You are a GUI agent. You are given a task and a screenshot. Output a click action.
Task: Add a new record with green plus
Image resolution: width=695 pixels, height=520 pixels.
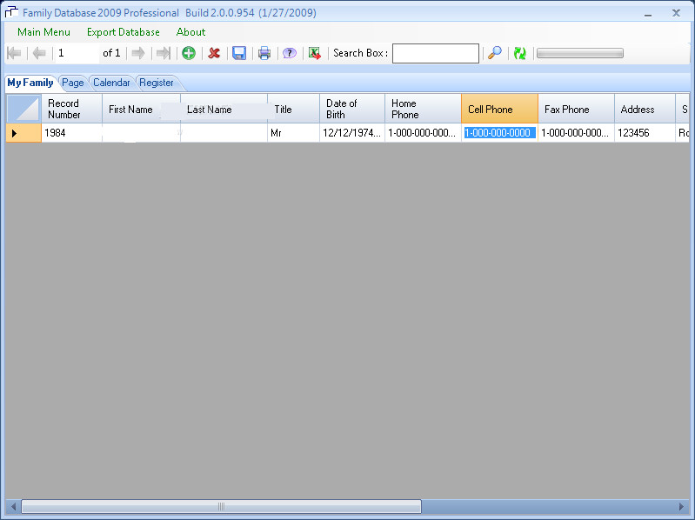tap(189, 54)
